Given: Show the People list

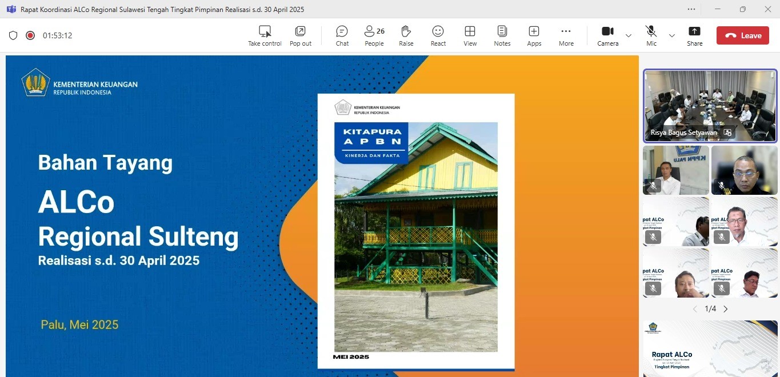Looking at the screenshot, I should 374,35.
